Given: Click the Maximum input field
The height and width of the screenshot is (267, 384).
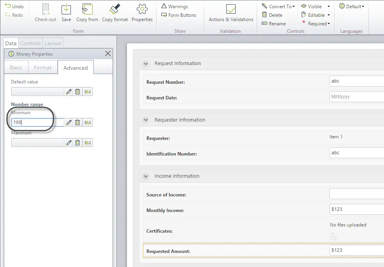Looking at the screenshot, I should (x=38, y=143).
